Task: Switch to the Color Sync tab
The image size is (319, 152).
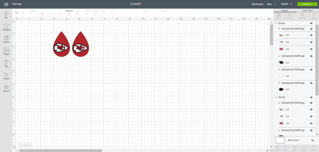Action: [304, 10]
